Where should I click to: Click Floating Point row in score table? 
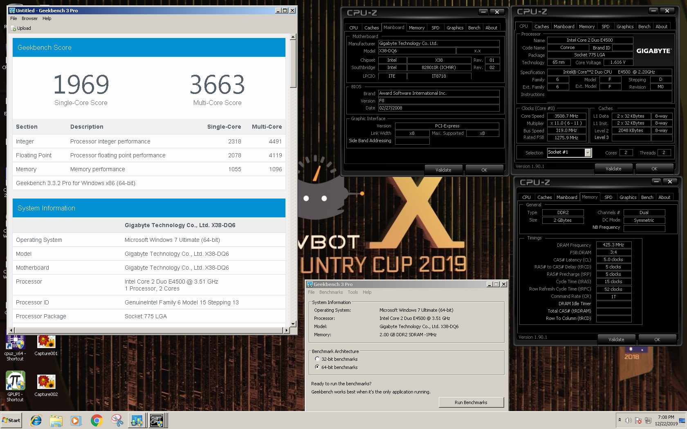pos(149,155)
